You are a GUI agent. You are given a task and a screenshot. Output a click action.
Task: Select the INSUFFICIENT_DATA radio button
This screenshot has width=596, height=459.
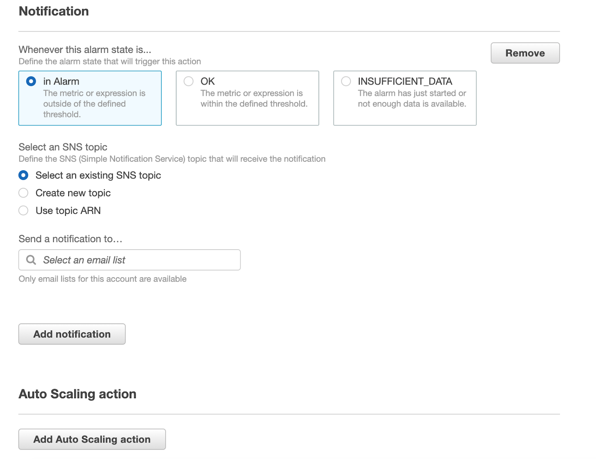click(x=346, y=81)
